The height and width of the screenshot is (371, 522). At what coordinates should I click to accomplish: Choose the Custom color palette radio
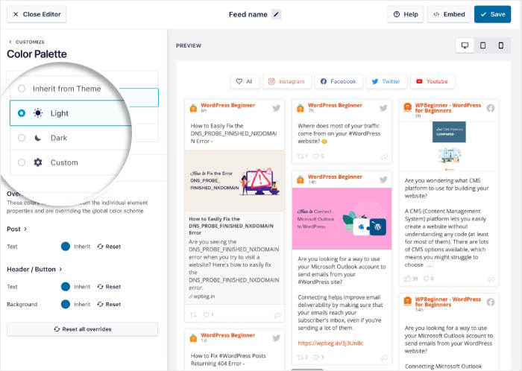click(x=21, y=162)
